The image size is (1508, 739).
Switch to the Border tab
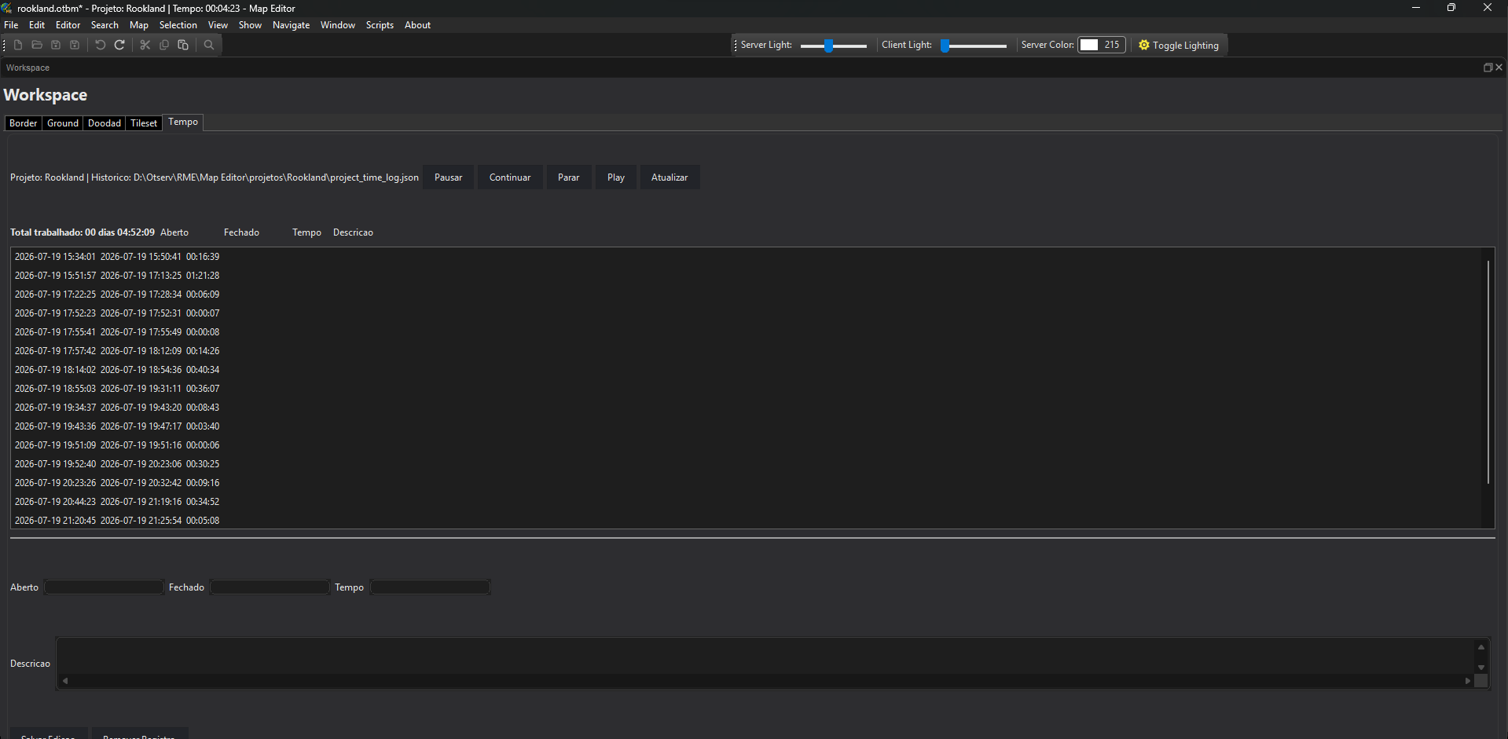point(24,123)
